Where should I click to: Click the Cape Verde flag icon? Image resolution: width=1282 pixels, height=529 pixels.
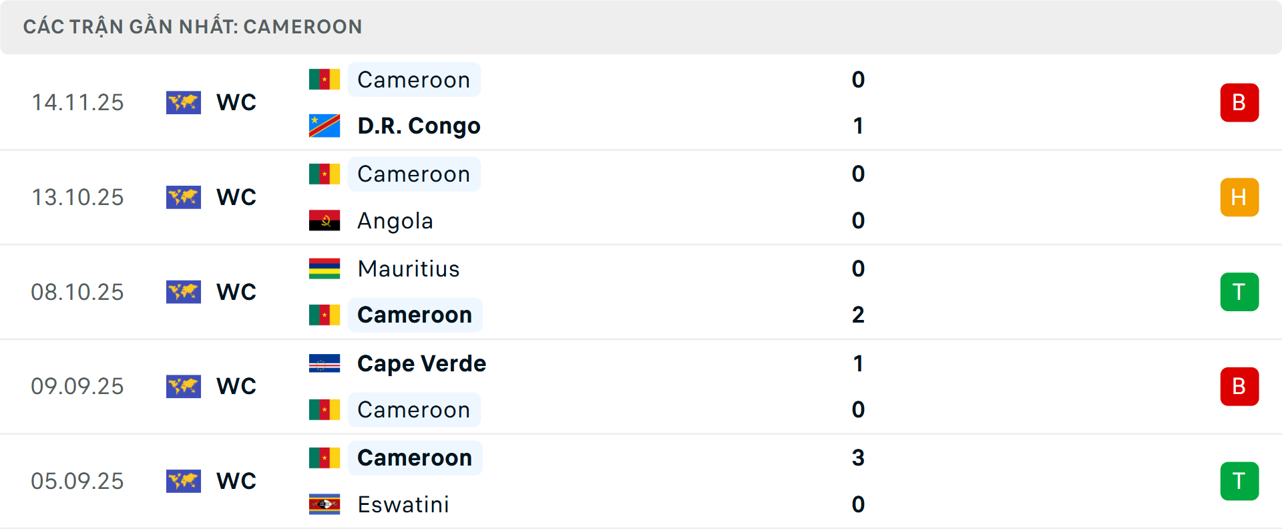point(323,363)
